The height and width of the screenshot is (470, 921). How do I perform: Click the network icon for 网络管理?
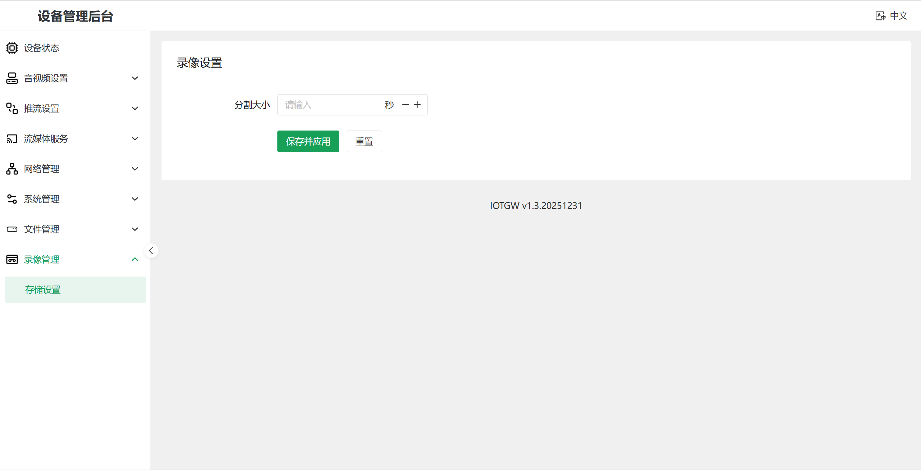(12, 169)
